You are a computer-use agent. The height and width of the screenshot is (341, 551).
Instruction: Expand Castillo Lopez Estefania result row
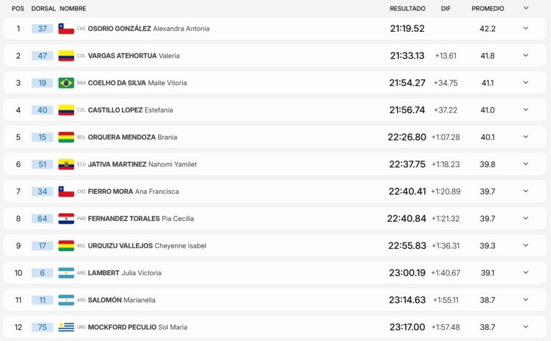tap(526, 110)
